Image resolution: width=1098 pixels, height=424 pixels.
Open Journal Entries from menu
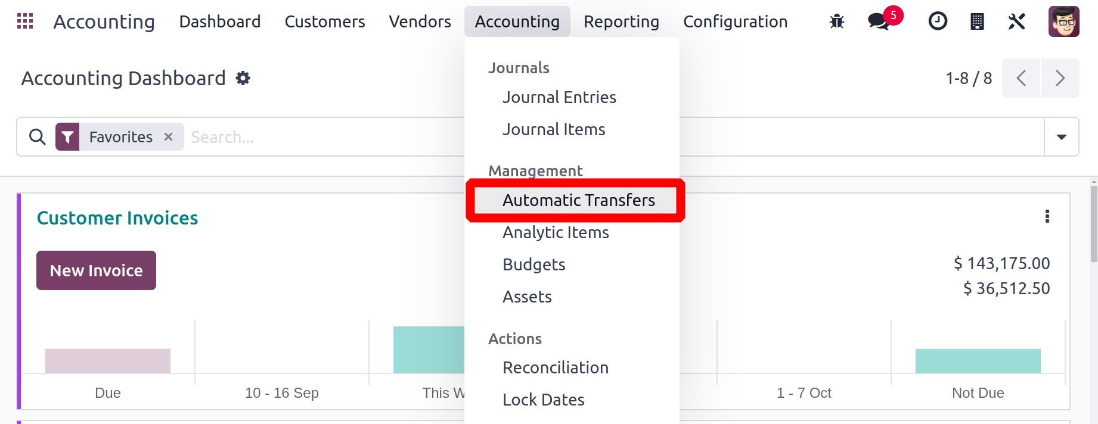[x=559, y=97]
